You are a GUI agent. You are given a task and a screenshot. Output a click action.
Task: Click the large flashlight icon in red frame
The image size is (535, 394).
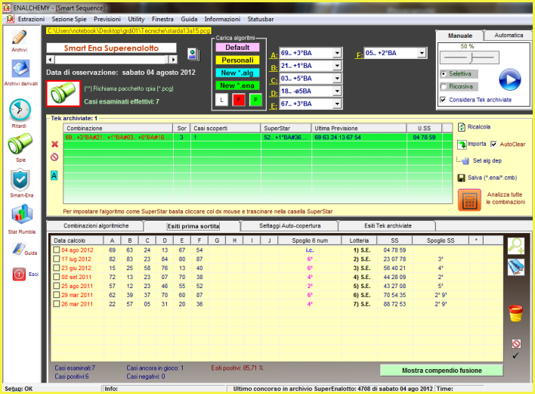pos(63,93)
